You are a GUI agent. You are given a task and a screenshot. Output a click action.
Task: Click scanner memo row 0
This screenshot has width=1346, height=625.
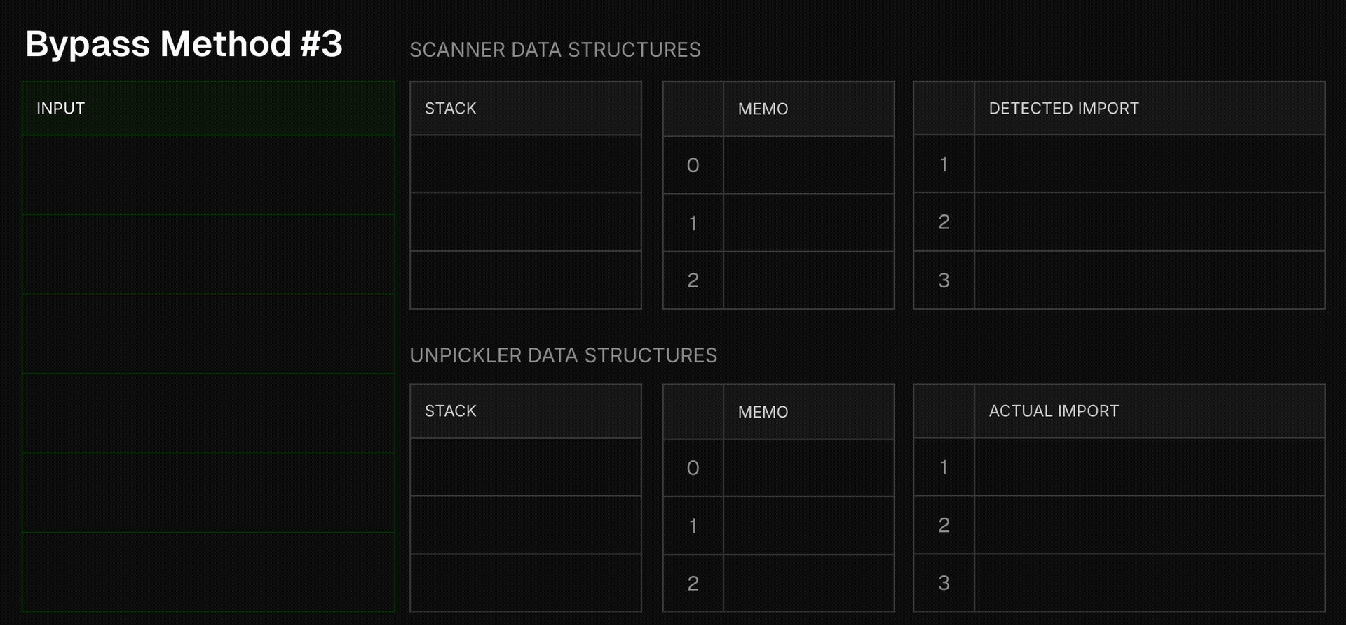(778, 165)
